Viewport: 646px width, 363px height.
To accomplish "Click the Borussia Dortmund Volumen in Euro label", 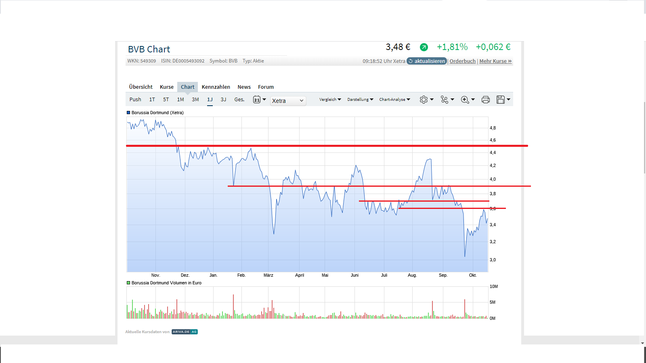I will pos(166,283).
